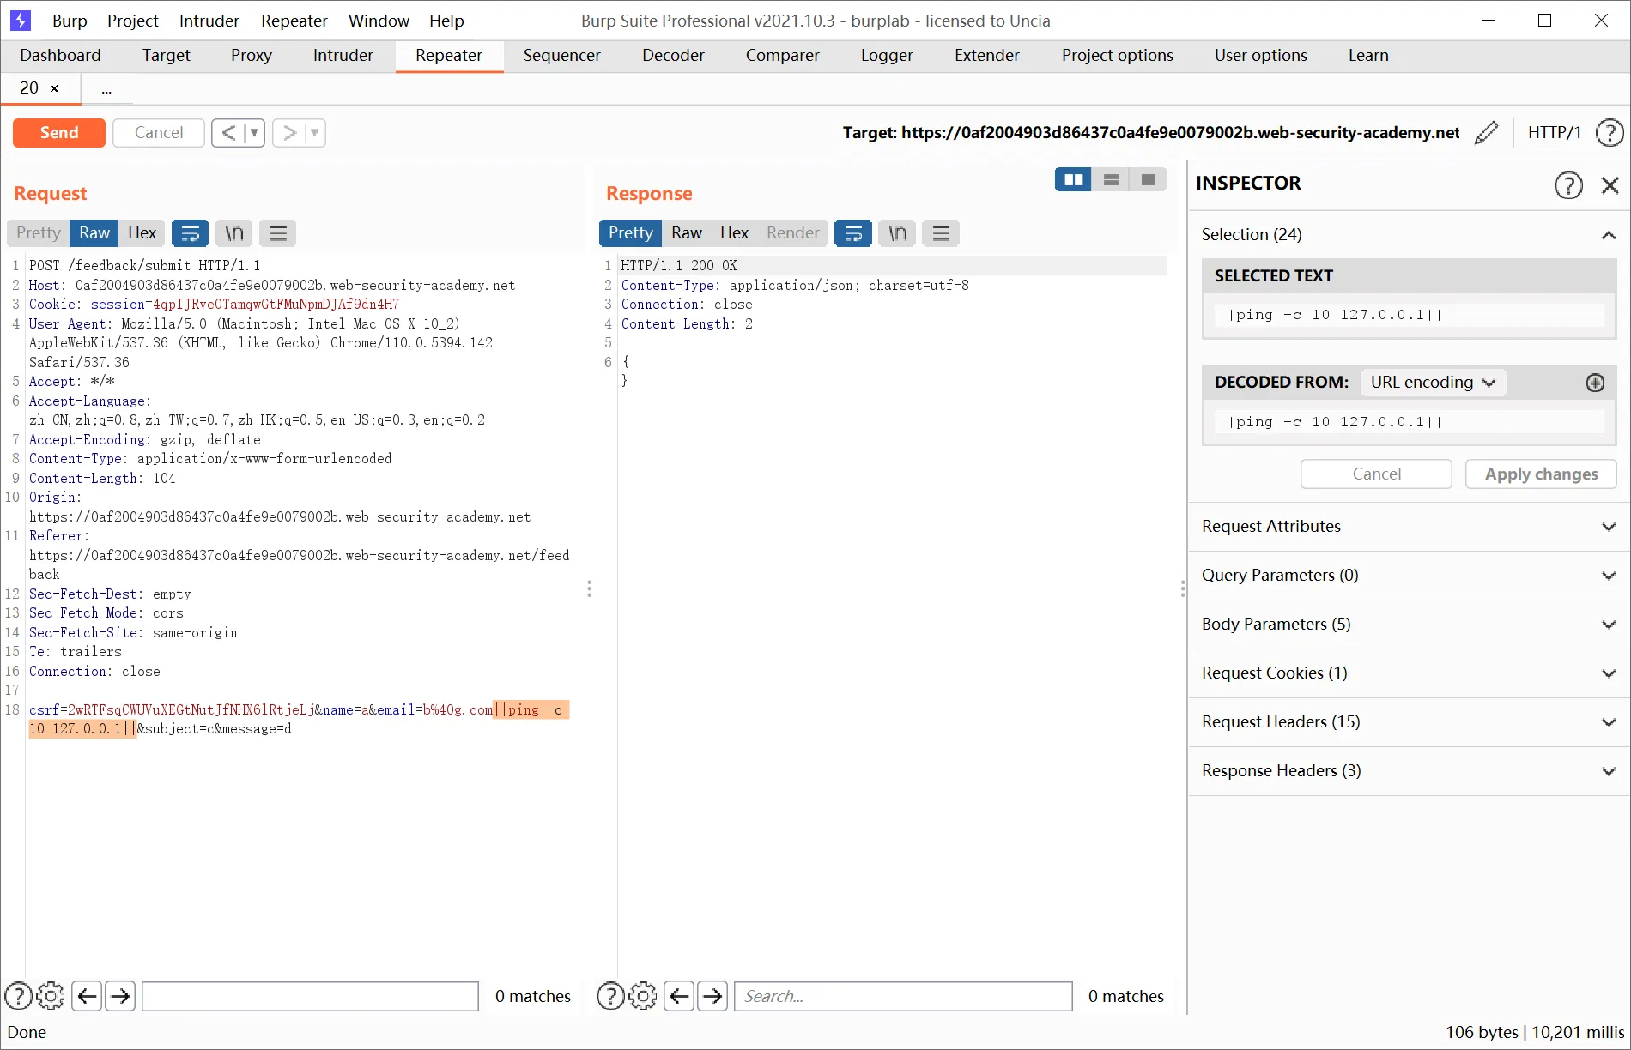The image size is (1631, 1050).
Task: Open the URL encoding dropdown
Action: coord(1433,383)
